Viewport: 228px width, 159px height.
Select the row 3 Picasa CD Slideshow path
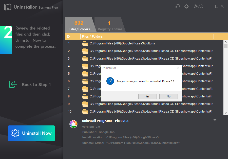[151, 58]
